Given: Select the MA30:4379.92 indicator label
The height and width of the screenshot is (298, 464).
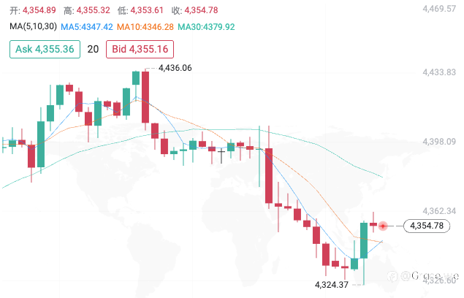Looking at the screenshot, I should coord(206,27).
